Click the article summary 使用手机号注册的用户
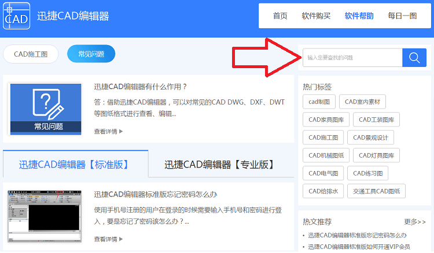The image size is (434, 253). 187,215
